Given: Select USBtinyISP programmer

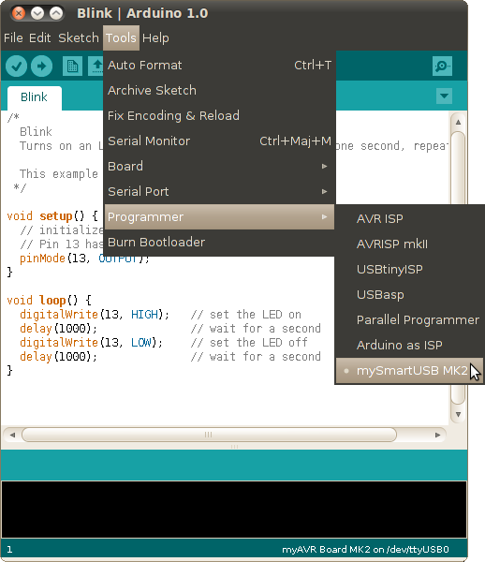Looking at the screenshot, I should (410, 269).
